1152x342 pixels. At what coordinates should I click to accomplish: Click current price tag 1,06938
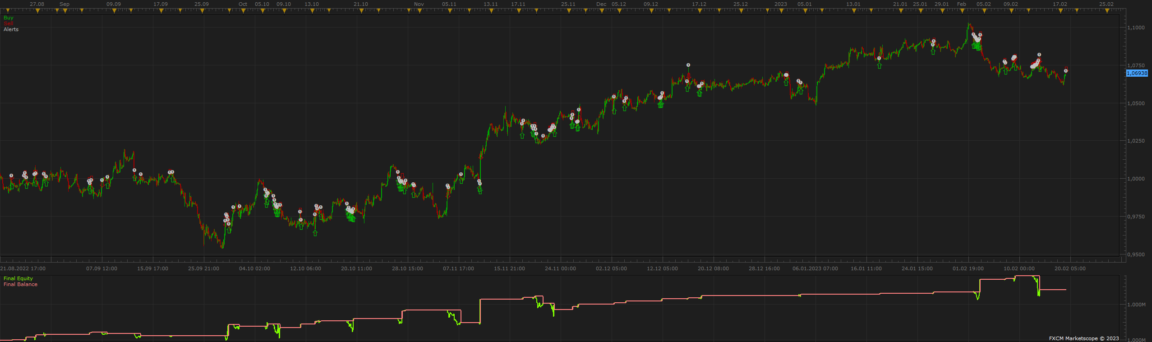1137,73
